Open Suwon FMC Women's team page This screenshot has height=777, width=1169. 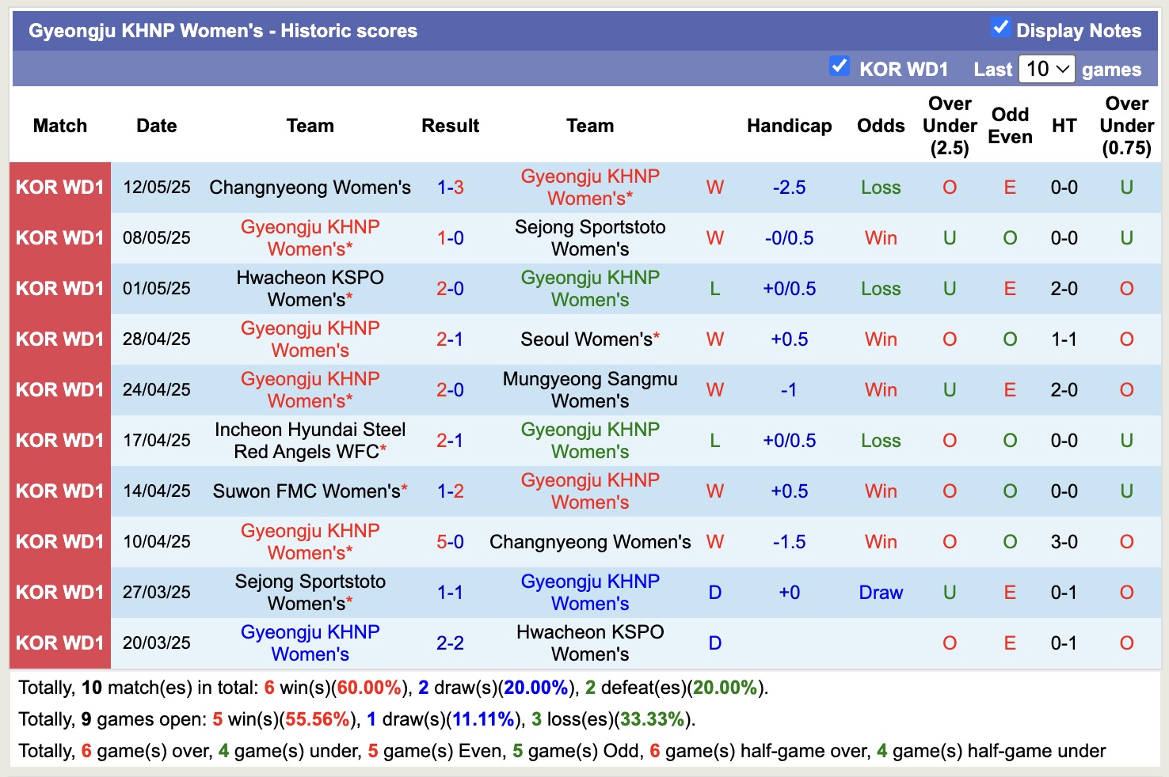309,491
